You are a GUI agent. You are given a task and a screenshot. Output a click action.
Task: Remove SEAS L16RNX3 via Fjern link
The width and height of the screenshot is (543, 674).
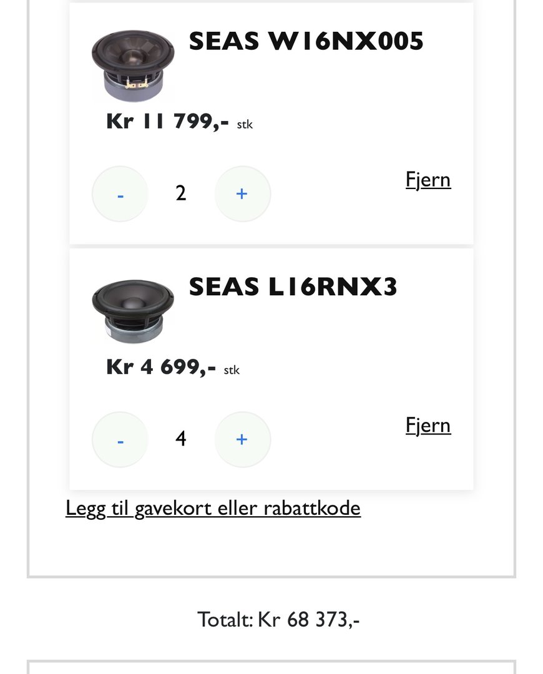coord(428,426)
